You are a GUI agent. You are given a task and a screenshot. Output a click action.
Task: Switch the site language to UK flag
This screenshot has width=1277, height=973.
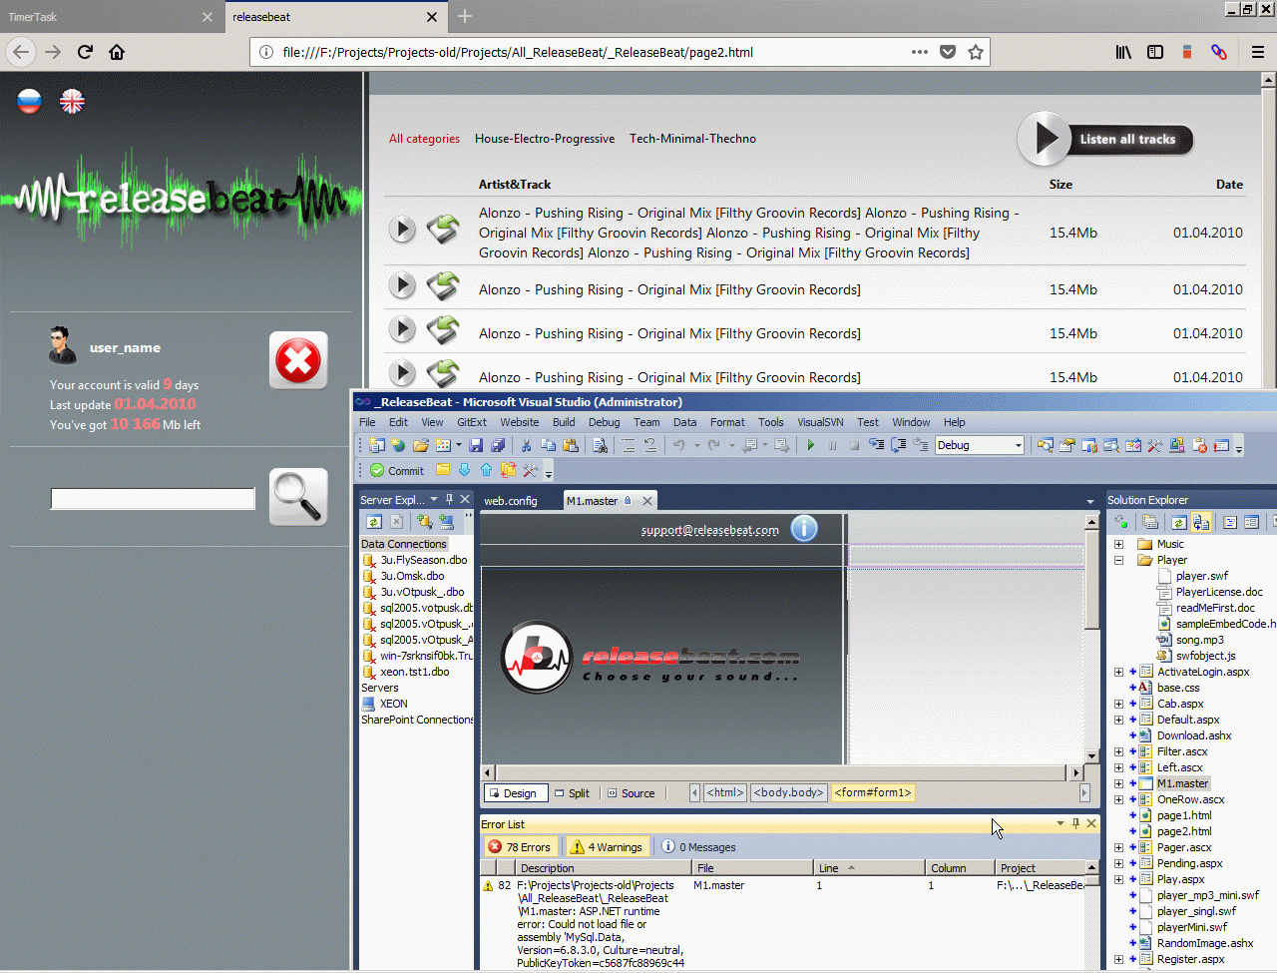coord(72,101)
